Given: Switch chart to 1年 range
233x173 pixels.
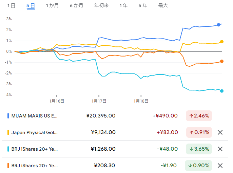Looking at the screenshot, I should tap(123, 5).
